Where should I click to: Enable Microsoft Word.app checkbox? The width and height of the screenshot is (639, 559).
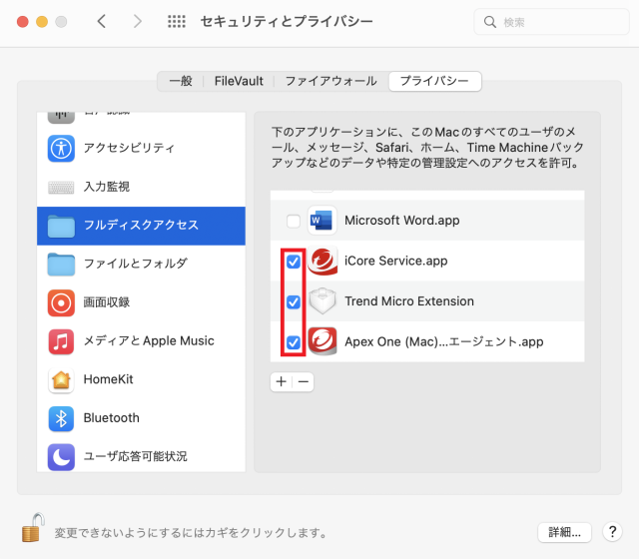coord(294,221)
